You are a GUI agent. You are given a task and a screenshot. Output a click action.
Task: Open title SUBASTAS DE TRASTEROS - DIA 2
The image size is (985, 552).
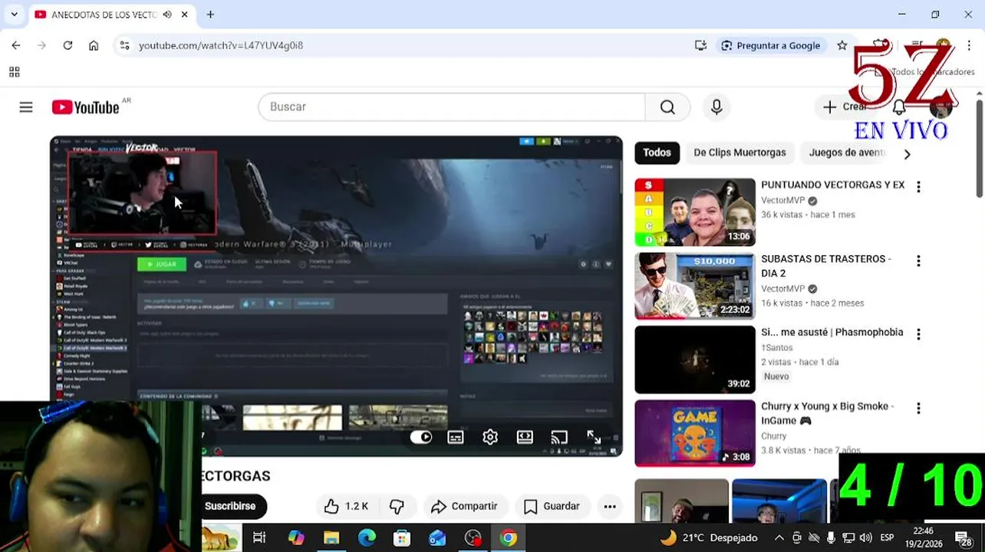(826, 266)
